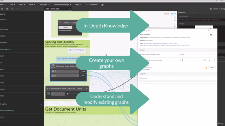Collapse the Outputs section in Dynamo Player

[215, 74]
